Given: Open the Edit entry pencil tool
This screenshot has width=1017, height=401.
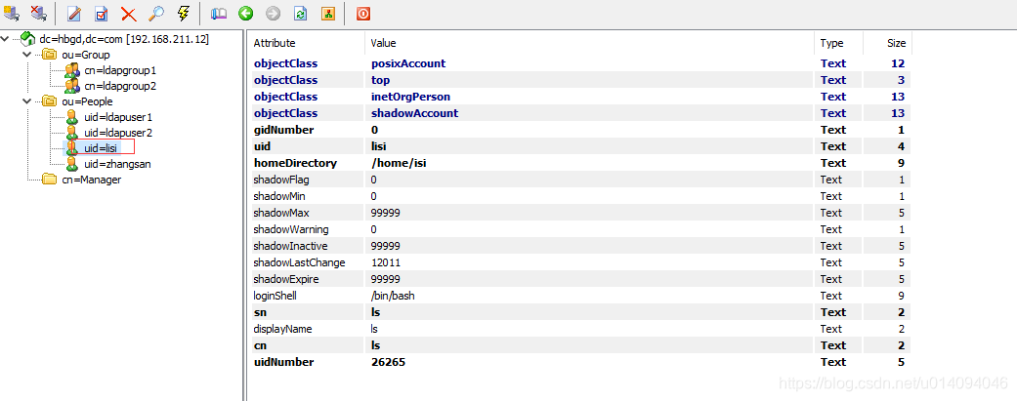Looking at the screenshot, I should point(74,13).
